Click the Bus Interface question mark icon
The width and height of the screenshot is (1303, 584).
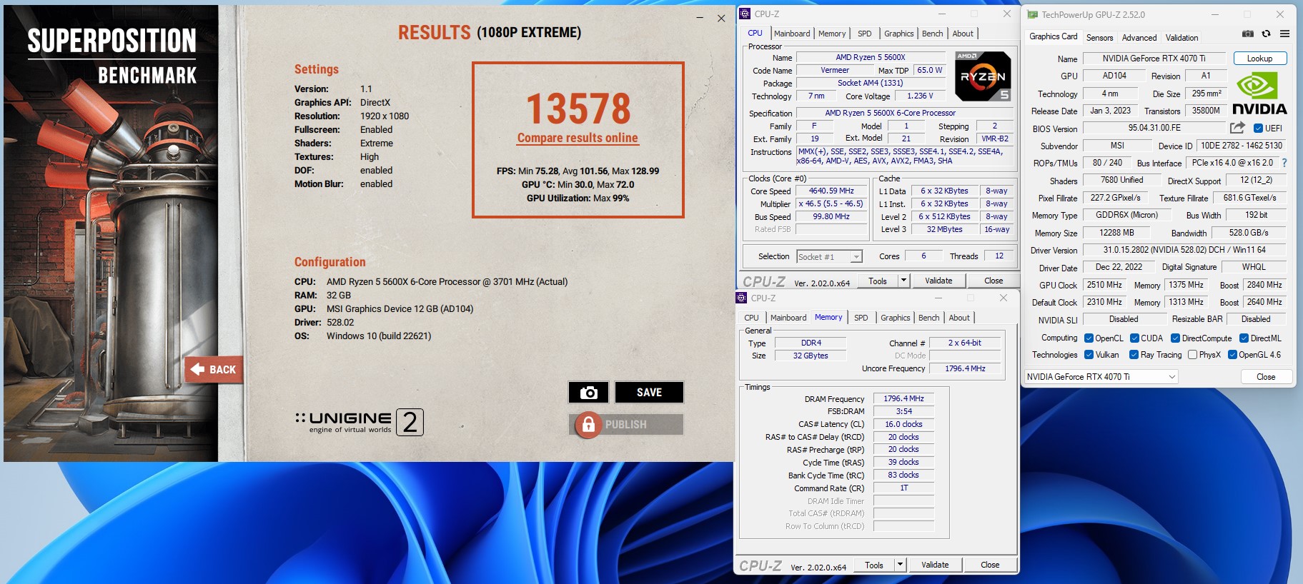point(1284,163)
